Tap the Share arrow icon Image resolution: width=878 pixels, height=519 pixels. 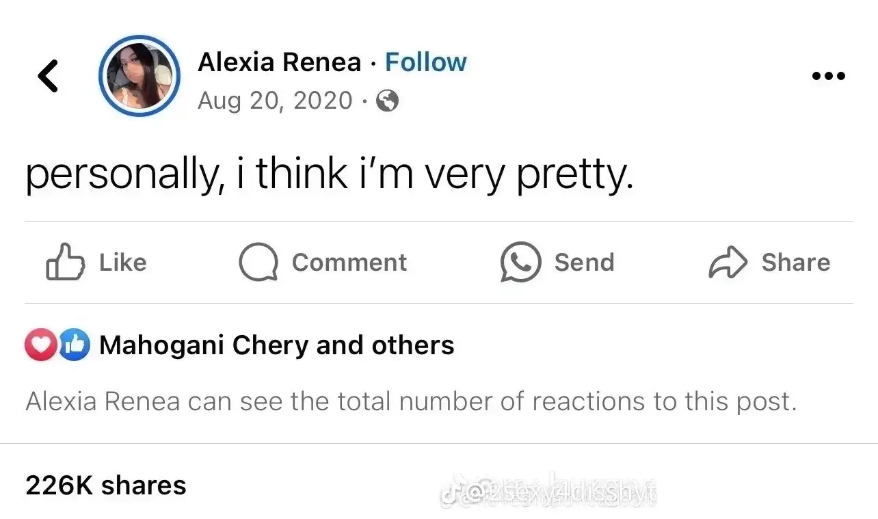pos(728,263)
